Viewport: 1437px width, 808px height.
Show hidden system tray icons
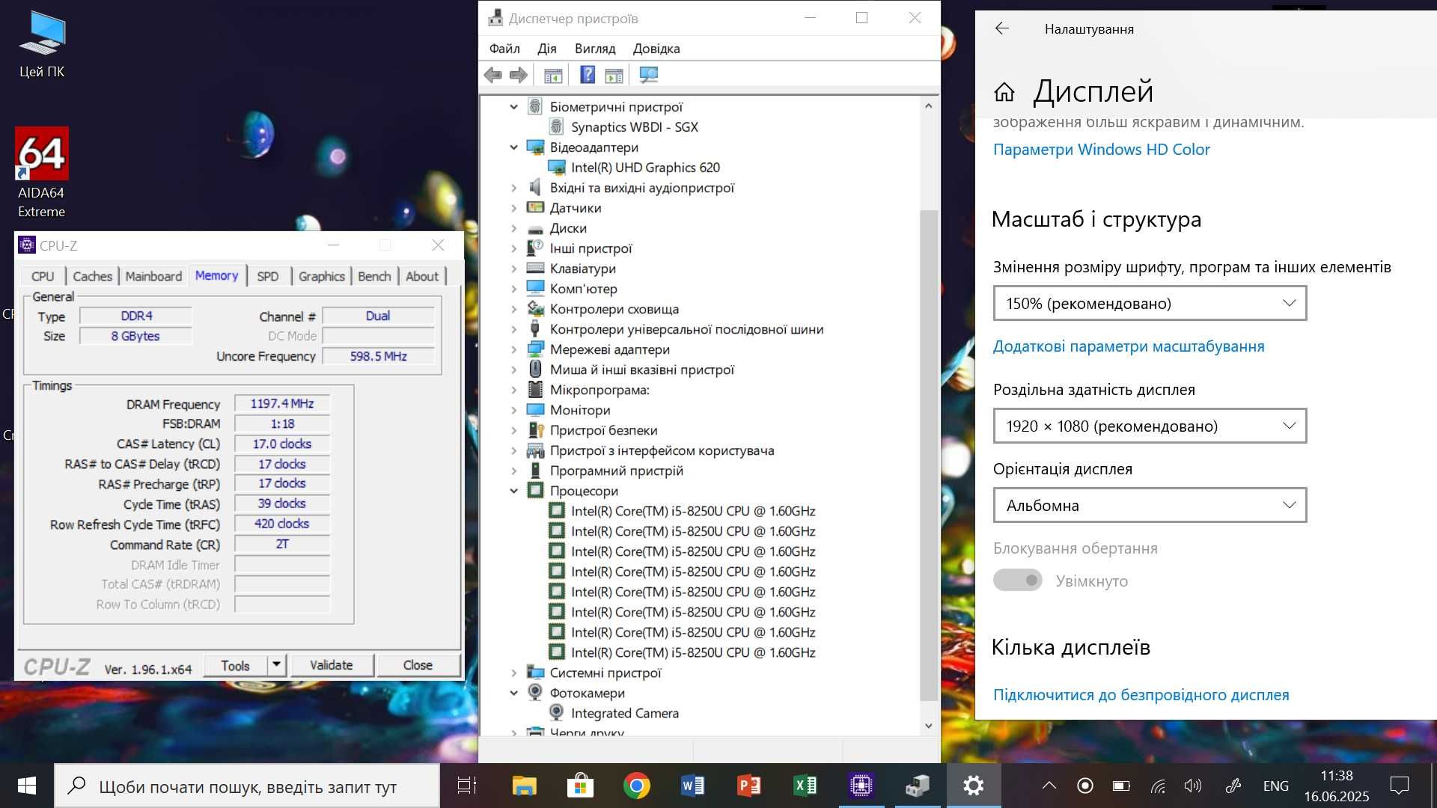1049,786
